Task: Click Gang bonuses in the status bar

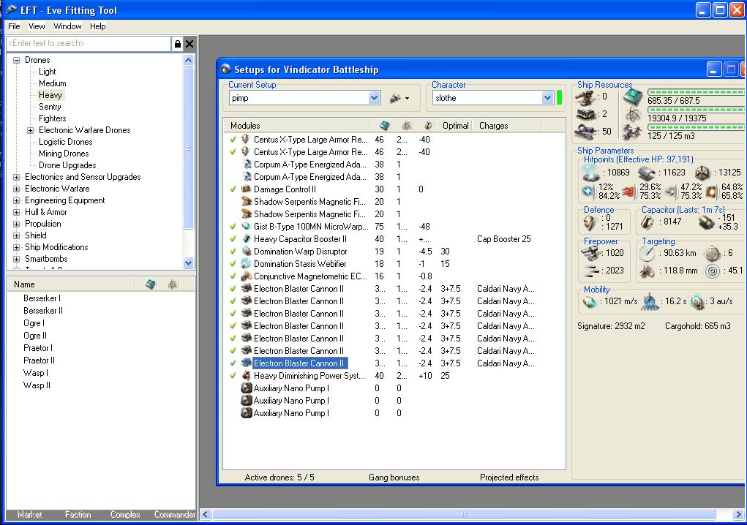Action: (394, 477)
